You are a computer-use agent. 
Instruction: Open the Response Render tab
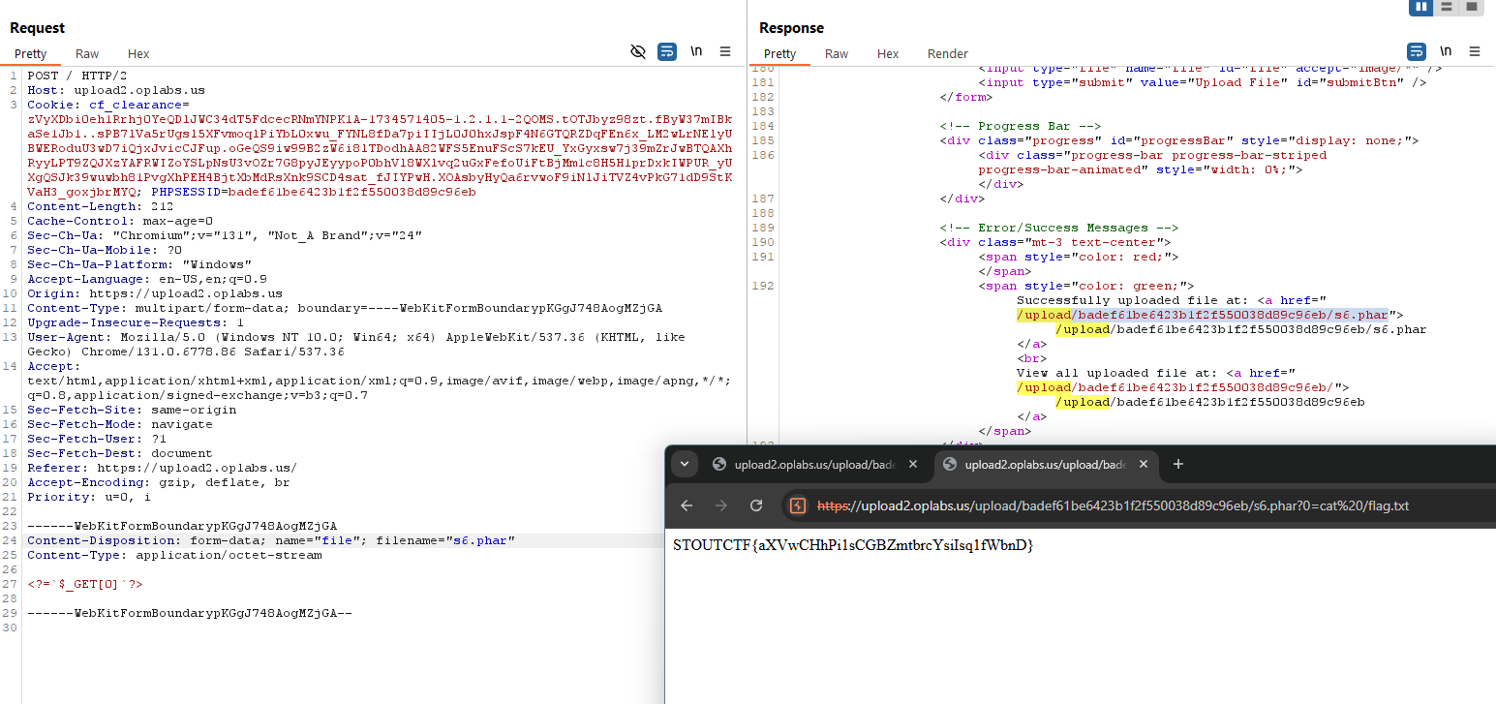(x=948, y=54)
